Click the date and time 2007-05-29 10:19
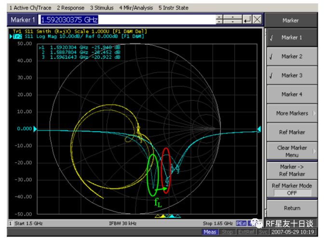Screen dimensions: 324x238 coord(293,232)
